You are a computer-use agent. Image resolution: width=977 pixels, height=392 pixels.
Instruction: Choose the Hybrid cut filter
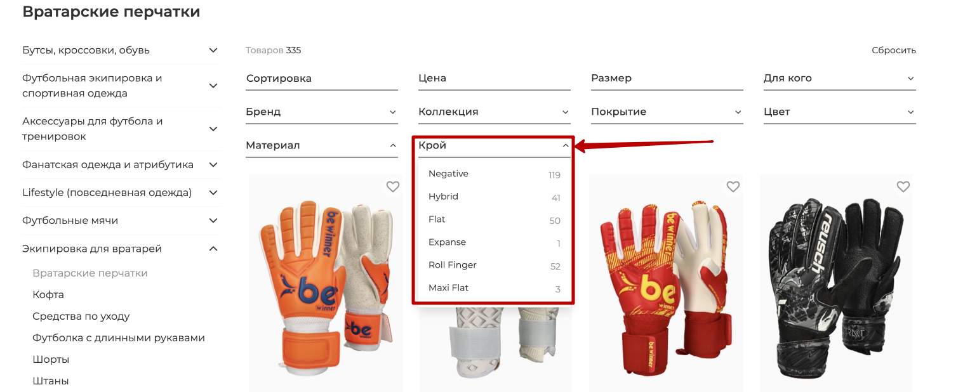[x=495, y=197]
